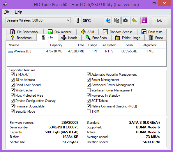Click the second copy-screenshot toolbar icon
This screenshot has width=173, height=152.
click(x=116, y=20)
